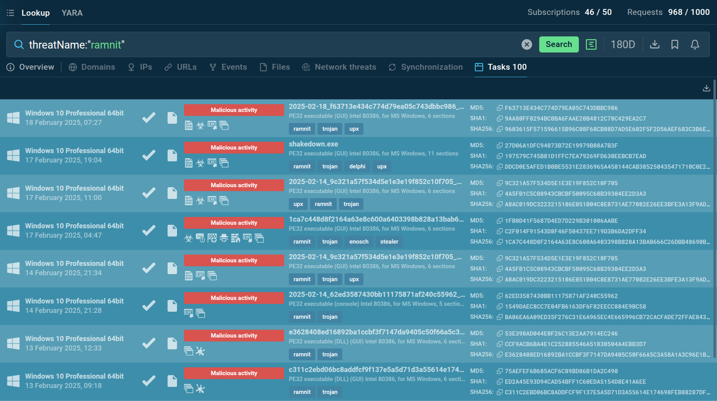Image resolution: width=717 pixels, height=401 pixels.
Task: Select the stealer tag
Action: point(389,242)
